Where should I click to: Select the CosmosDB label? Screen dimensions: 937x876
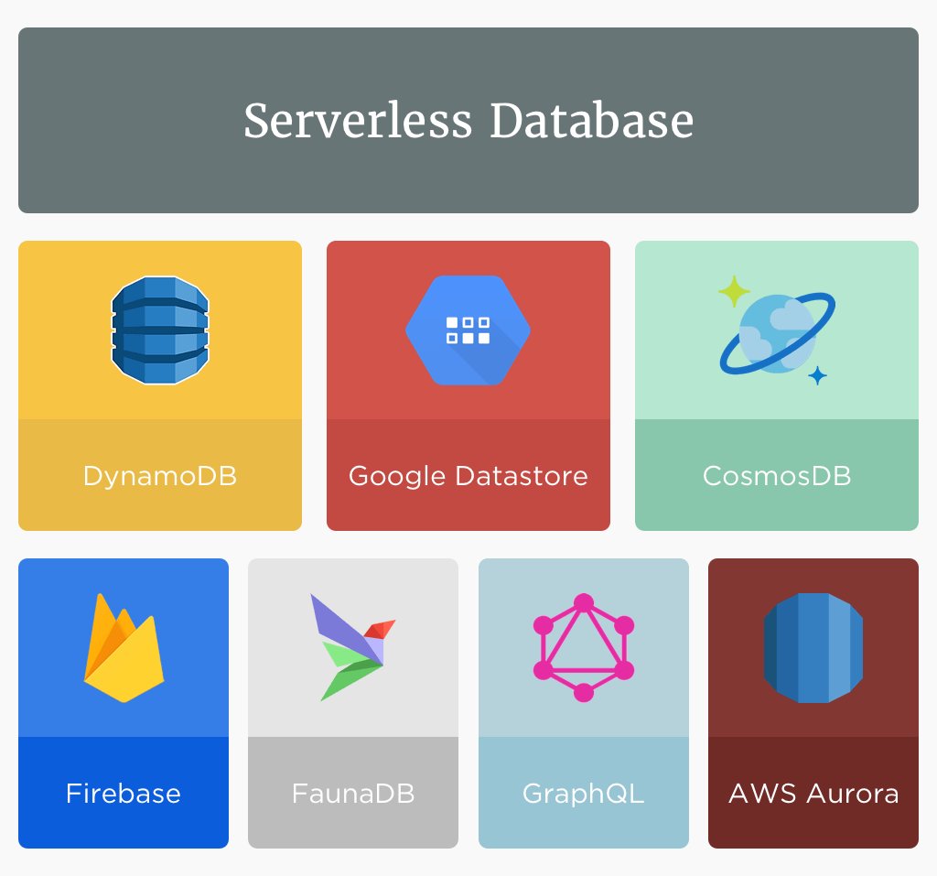point(777,476)
